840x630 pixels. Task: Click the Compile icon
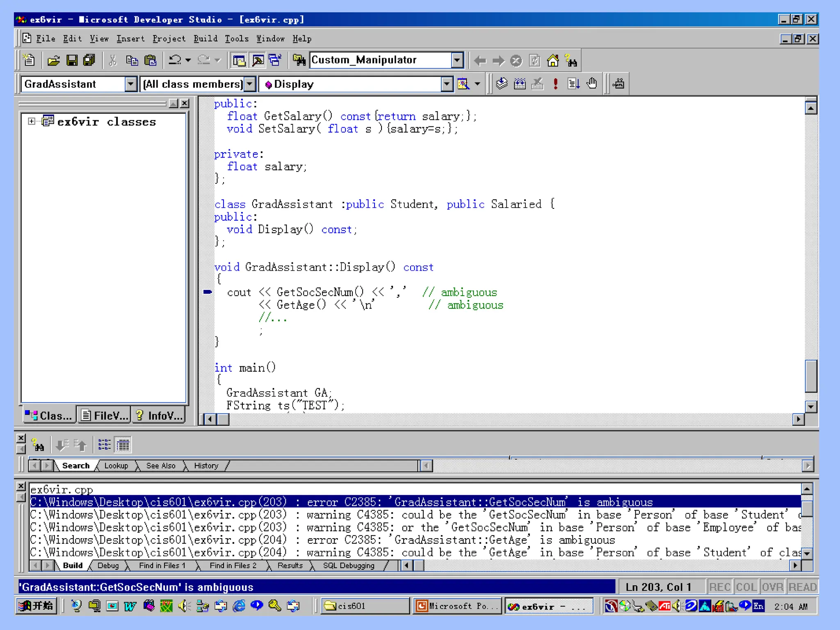tap(502, 84)
